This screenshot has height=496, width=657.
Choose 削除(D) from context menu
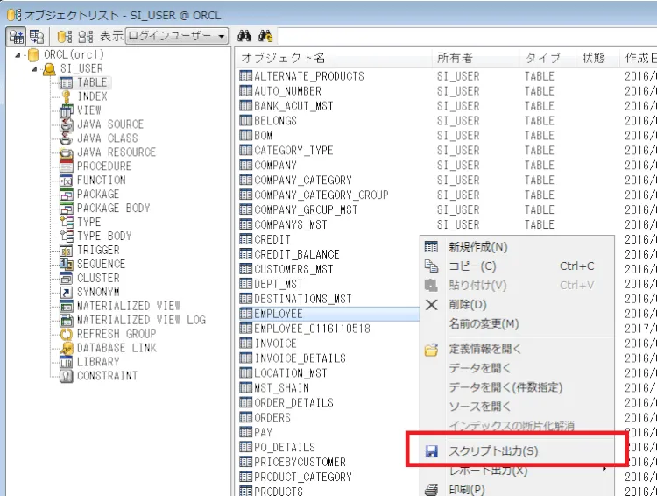coord(517,305)
